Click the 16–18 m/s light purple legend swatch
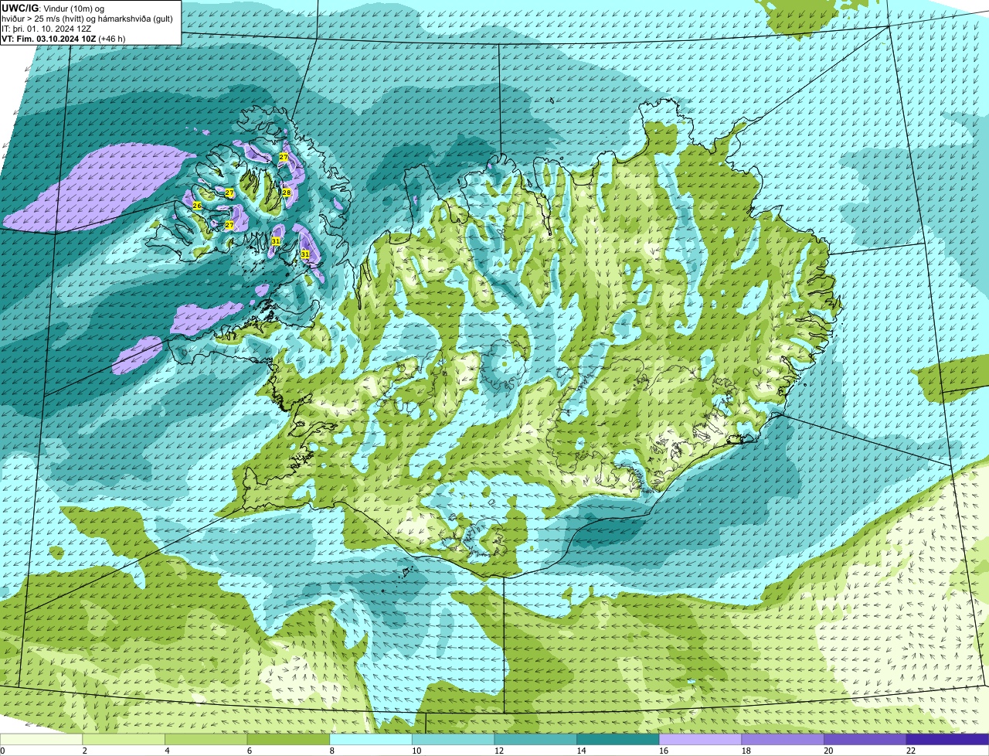The image size is (989, 756). tap(701, 739)
